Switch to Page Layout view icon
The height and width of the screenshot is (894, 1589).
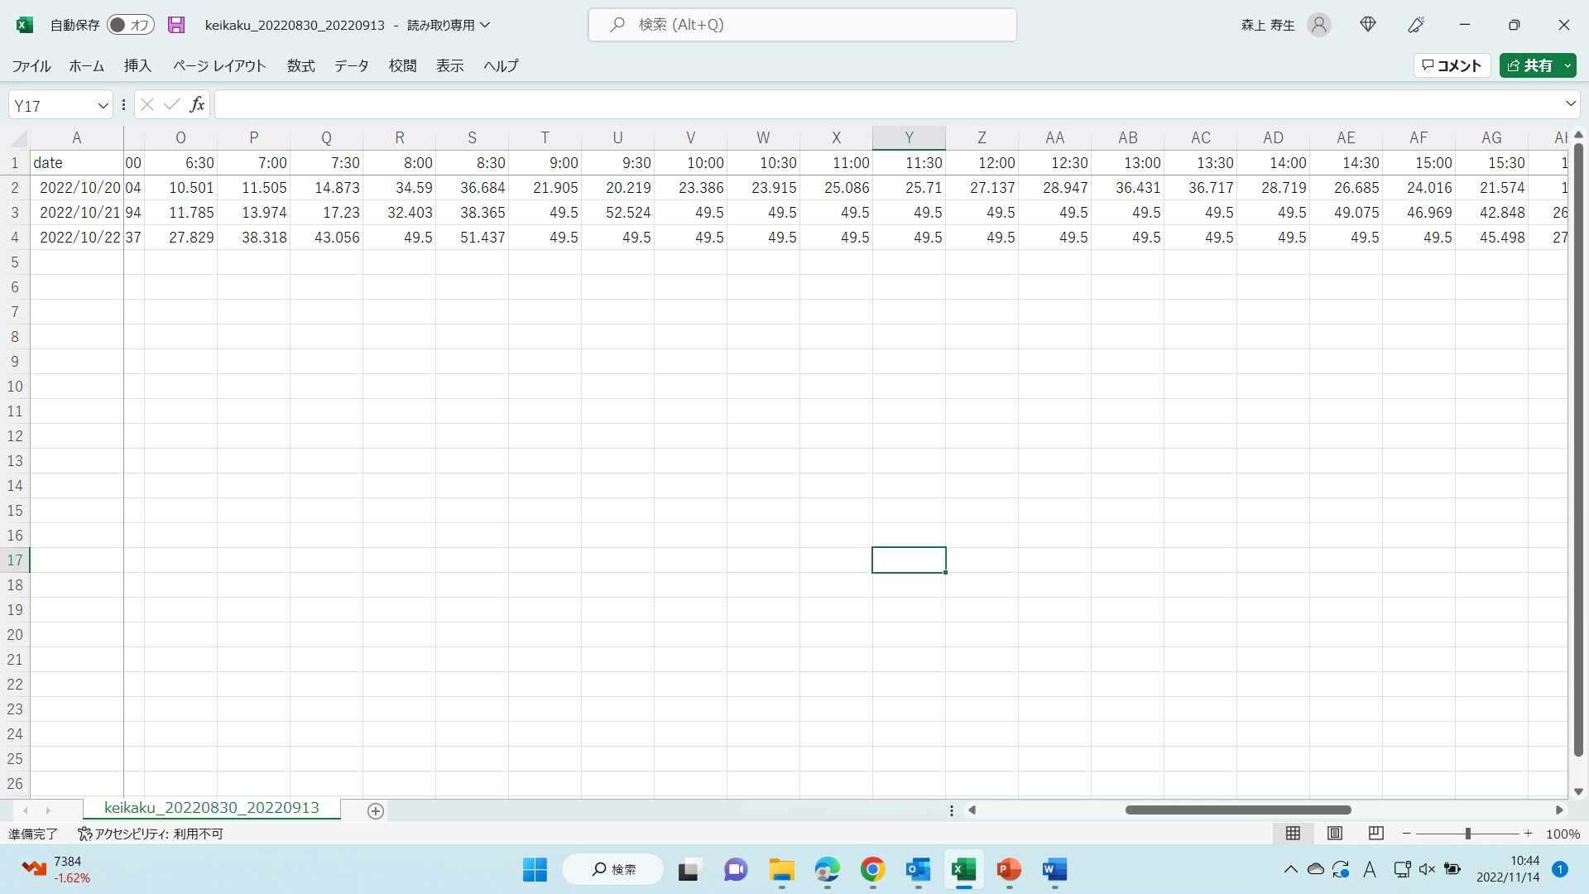click(1335, 834)
